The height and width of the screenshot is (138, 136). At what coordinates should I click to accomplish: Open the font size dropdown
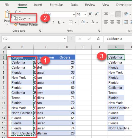tap(85, 15)
